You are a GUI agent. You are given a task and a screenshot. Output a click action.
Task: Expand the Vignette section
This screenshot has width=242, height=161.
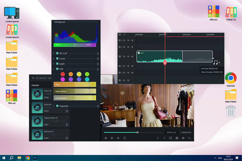53,106
